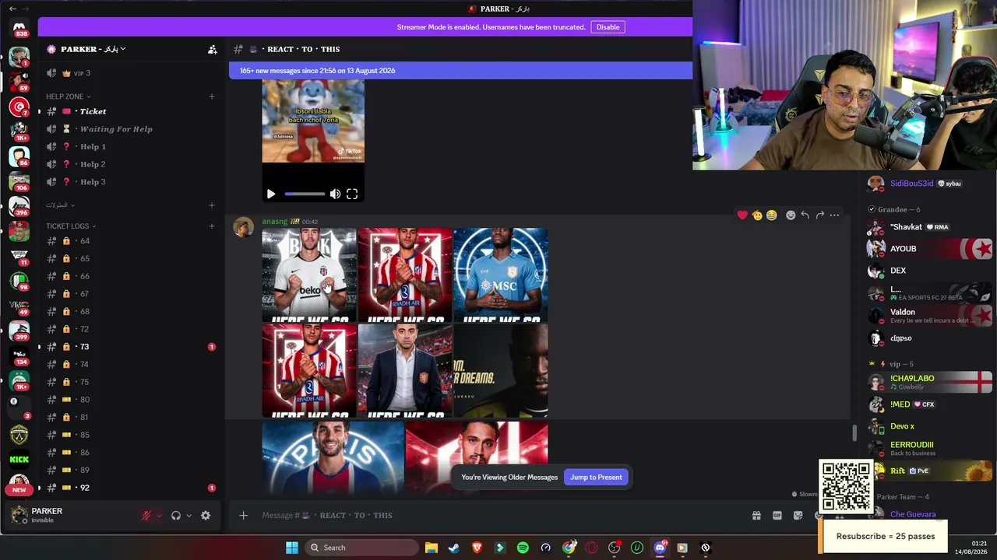Viewport: 997px width, 560px height.
Task: Open the gift icon in the message bar
Action: [x=756, y=516]
